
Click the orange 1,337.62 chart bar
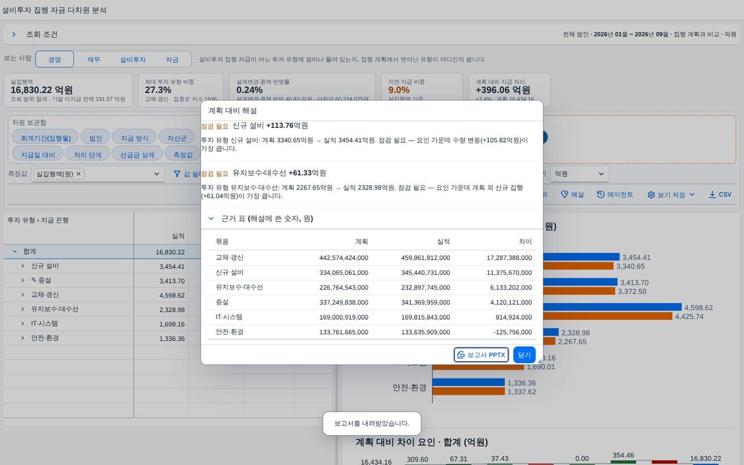tap(468, 392)
